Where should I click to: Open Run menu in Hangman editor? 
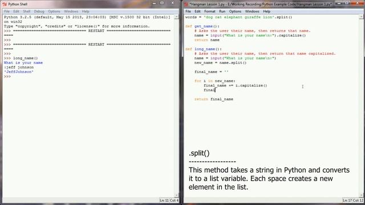tap(222, 11)
